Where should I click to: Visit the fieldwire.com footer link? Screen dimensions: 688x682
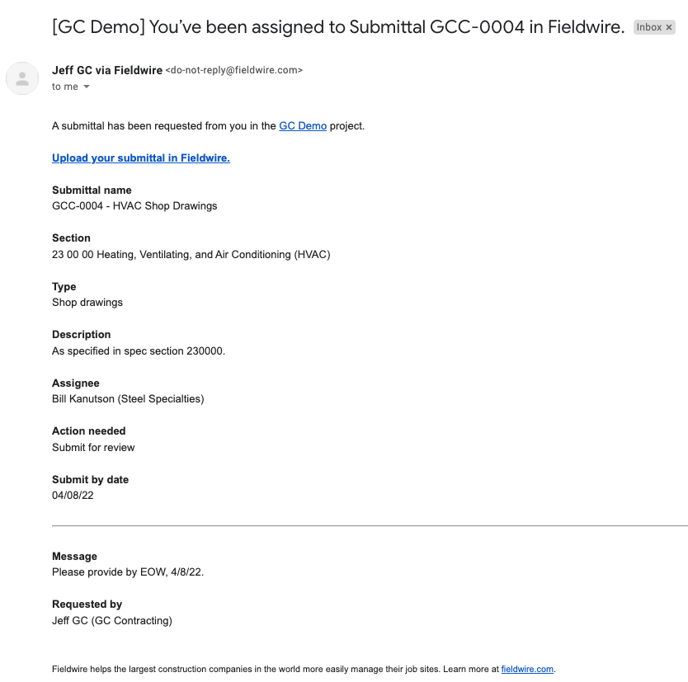(x=527, y=669)
